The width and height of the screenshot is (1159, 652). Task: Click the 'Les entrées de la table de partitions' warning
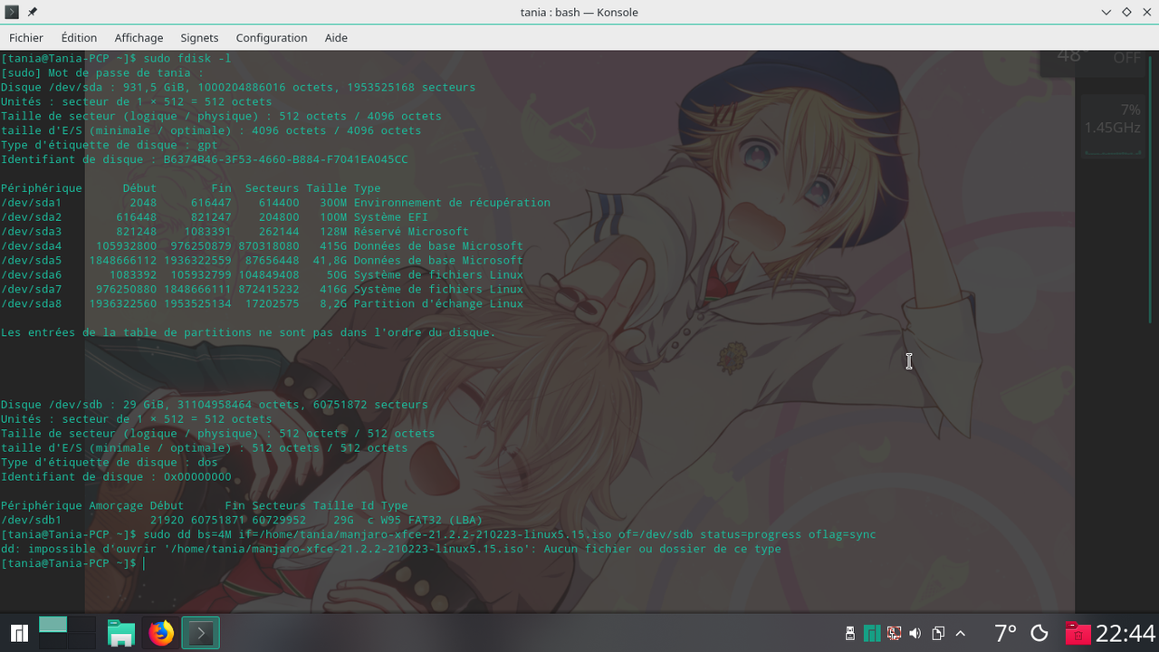click(x=248, y=333)
